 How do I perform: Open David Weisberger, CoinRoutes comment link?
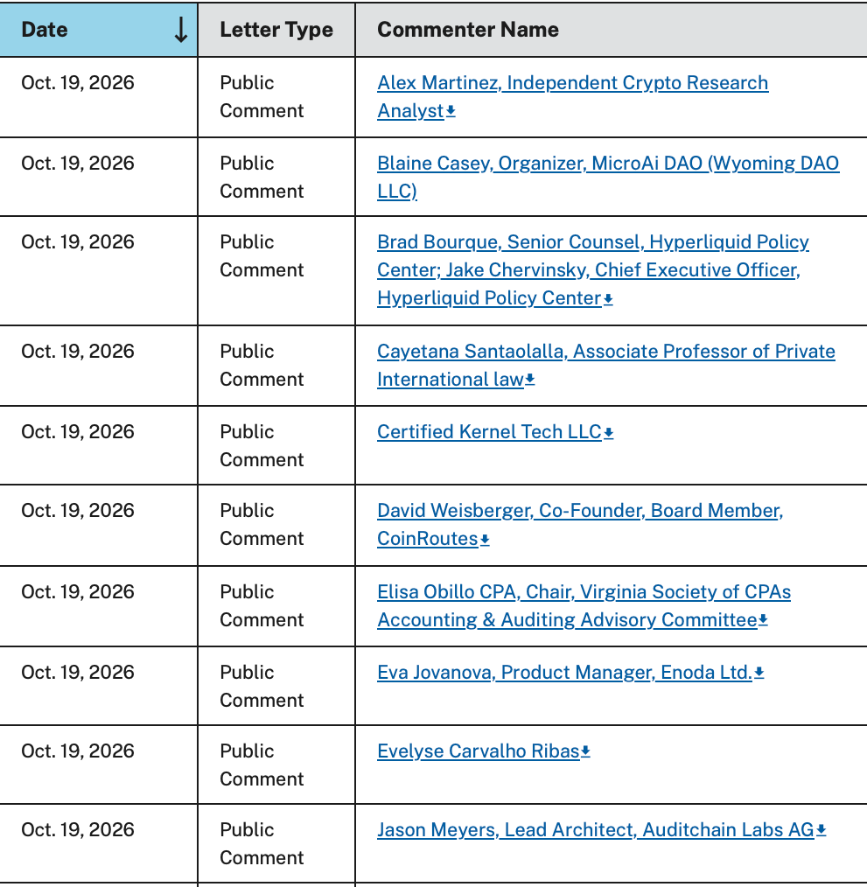[580, 524]
